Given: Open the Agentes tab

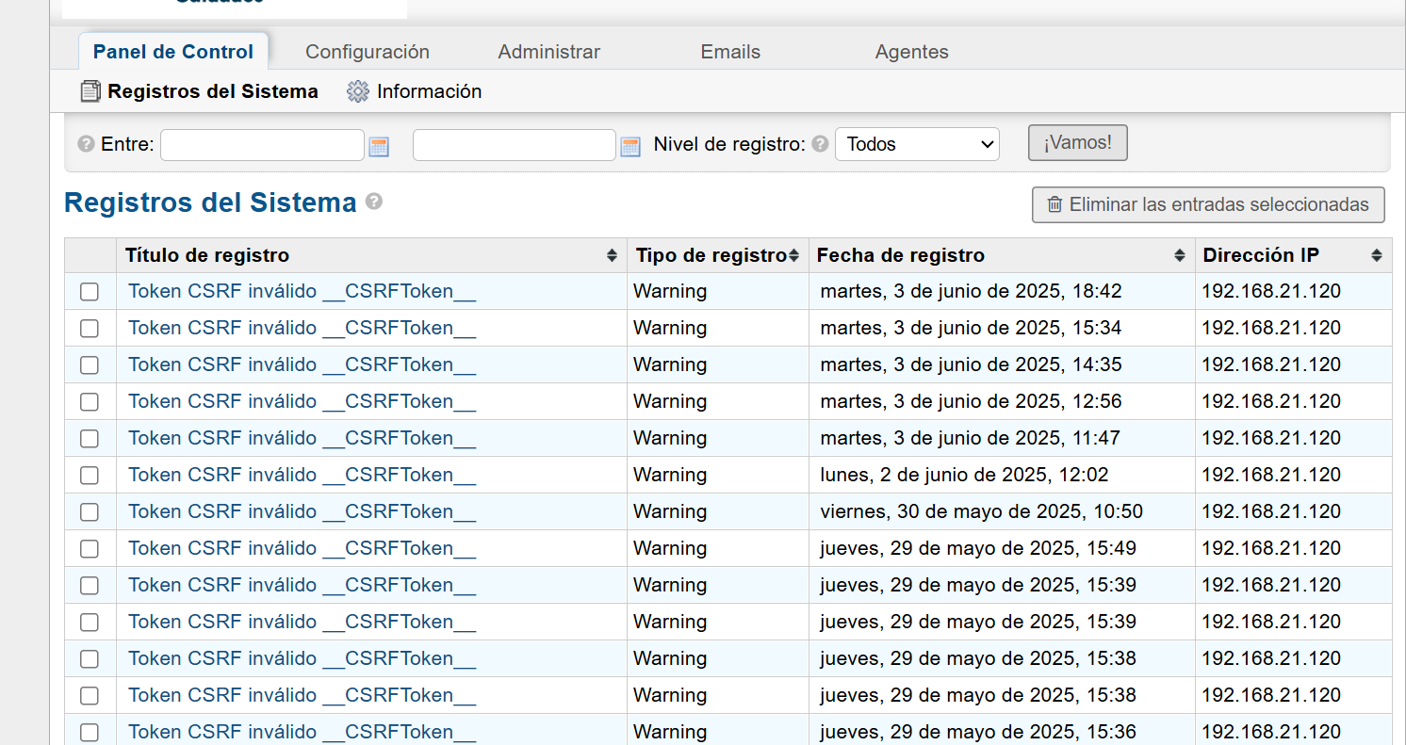Looking at the screenshot, I should pos(911,52).
